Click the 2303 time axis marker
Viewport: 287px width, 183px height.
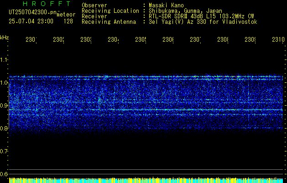[86, 40]
